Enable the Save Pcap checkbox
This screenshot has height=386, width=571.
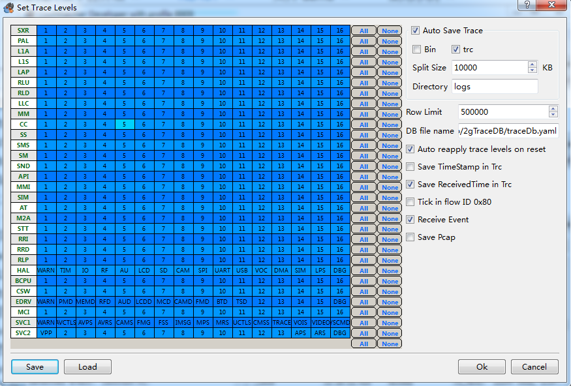click(x=410, y=237)
